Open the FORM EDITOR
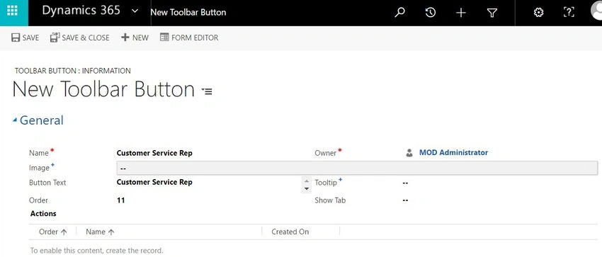The height and width of the screenshot is (257, 602). [189, 38]
